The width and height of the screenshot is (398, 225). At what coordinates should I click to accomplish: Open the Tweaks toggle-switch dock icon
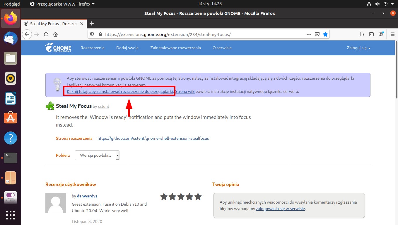[x=11, y=198]
